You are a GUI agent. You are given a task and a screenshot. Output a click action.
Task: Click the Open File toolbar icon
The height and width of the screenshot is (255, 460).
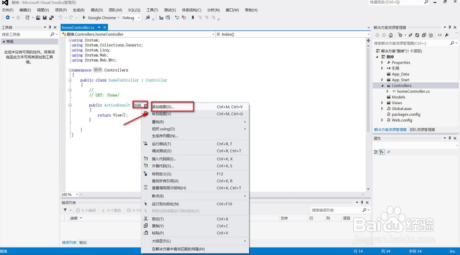[38, 17]
